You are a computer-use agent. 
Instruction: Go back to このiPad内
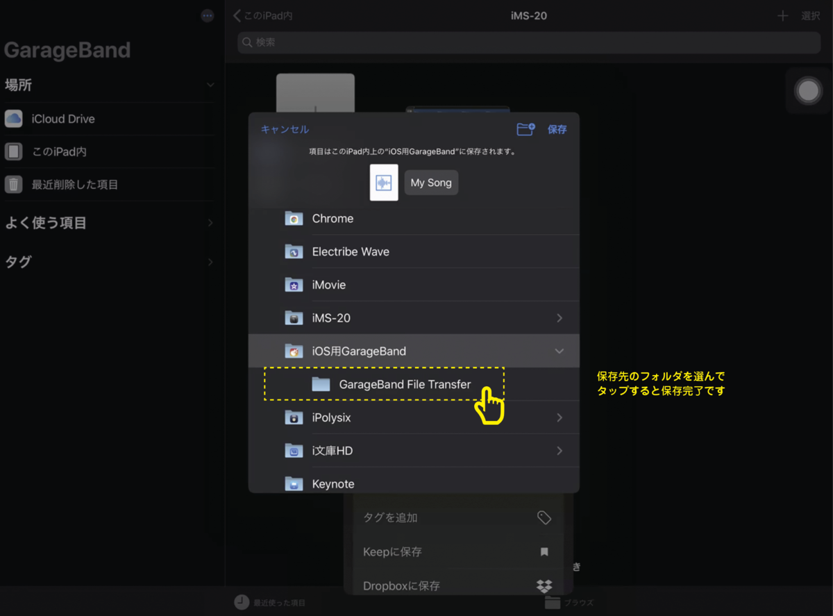(x=262, y=15)
